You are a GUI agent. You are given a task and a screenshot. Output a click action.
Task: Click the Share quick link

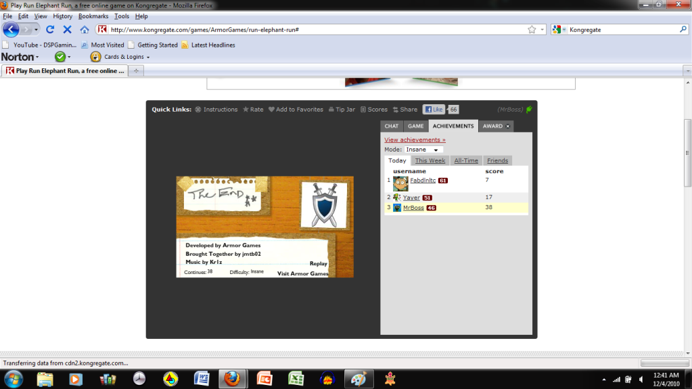point(405,110)
